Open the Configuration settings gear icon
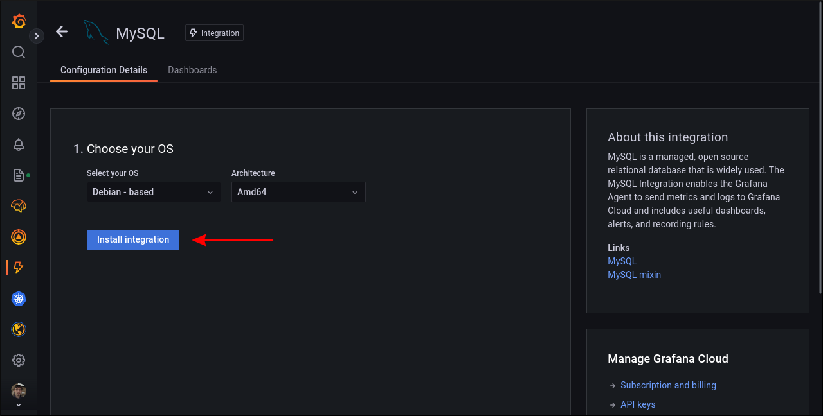823x416 pixels. pyautogui.click(x=18, y=360)
